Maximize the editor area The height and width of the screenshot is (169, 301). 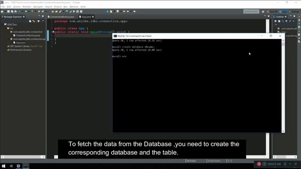tap(269, 16)
